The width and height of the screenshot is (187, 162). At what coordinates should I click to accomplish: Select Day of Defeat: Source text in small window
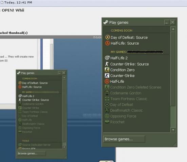pyautogui.click(x=35, y=83)
